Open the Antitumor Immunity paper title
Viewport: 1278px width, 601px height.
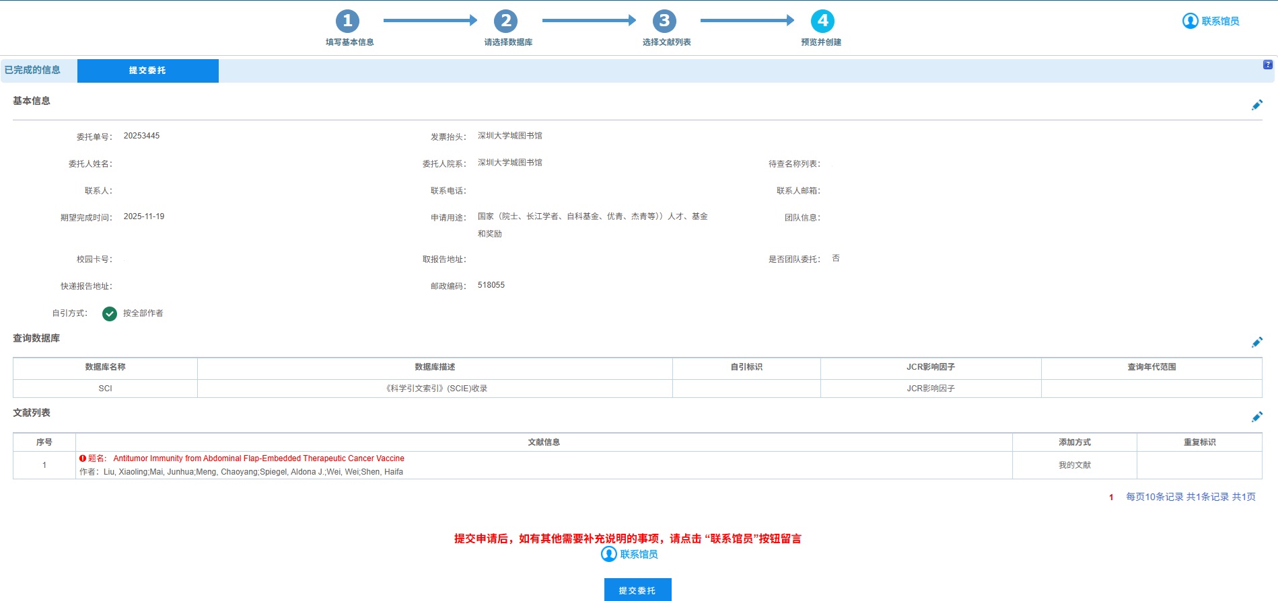tap(258, 458)
